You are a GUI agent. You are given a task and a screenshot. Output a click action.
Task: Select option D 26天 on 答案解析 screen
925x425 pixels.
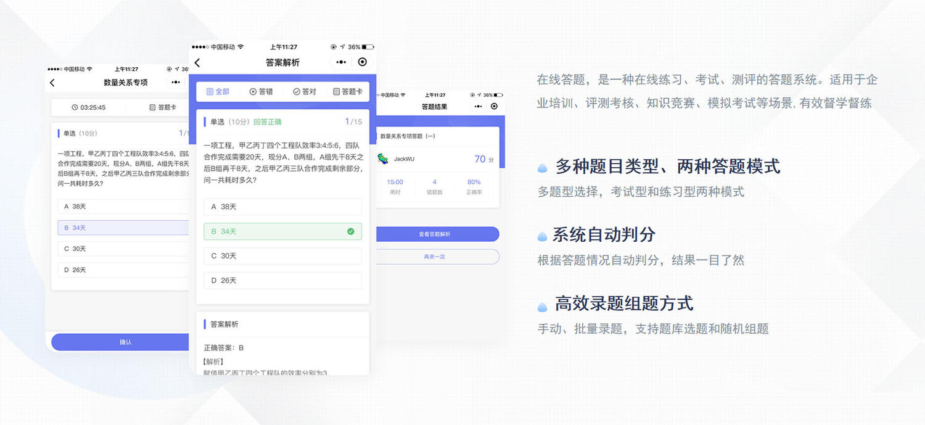[x=282, y=281]
